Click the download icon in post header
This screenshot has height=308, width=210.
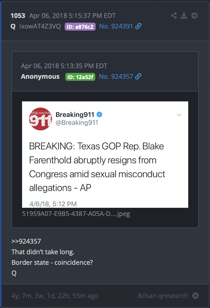tap(184, 16)
